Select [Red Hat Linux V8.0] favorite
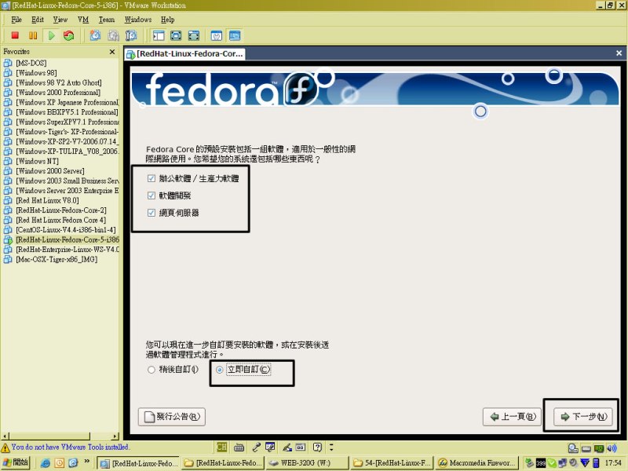 pyautogui.click(x=47, y=200)
